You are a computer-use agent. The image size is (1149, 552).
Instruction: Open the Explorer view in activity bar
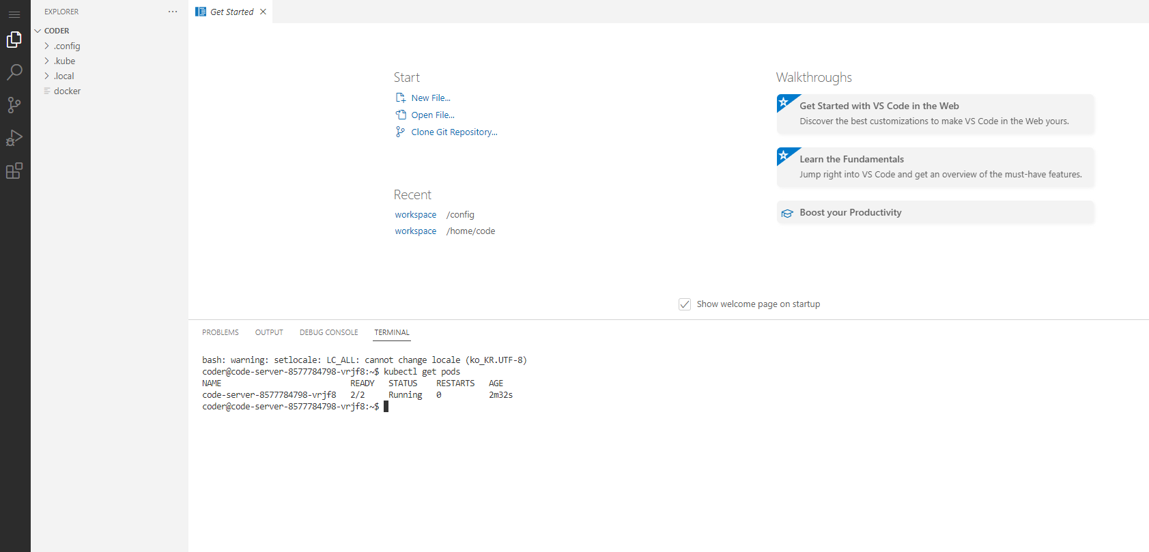coord(14,40)
